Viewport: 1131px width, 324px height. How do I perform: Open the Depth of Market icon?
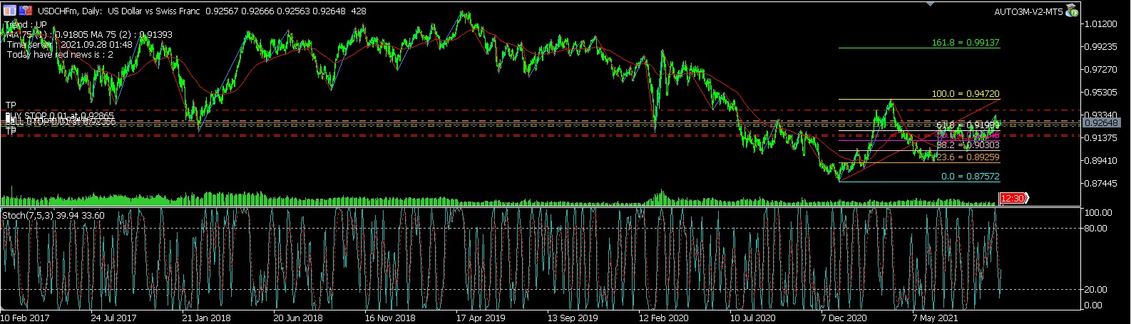(25, 11)
